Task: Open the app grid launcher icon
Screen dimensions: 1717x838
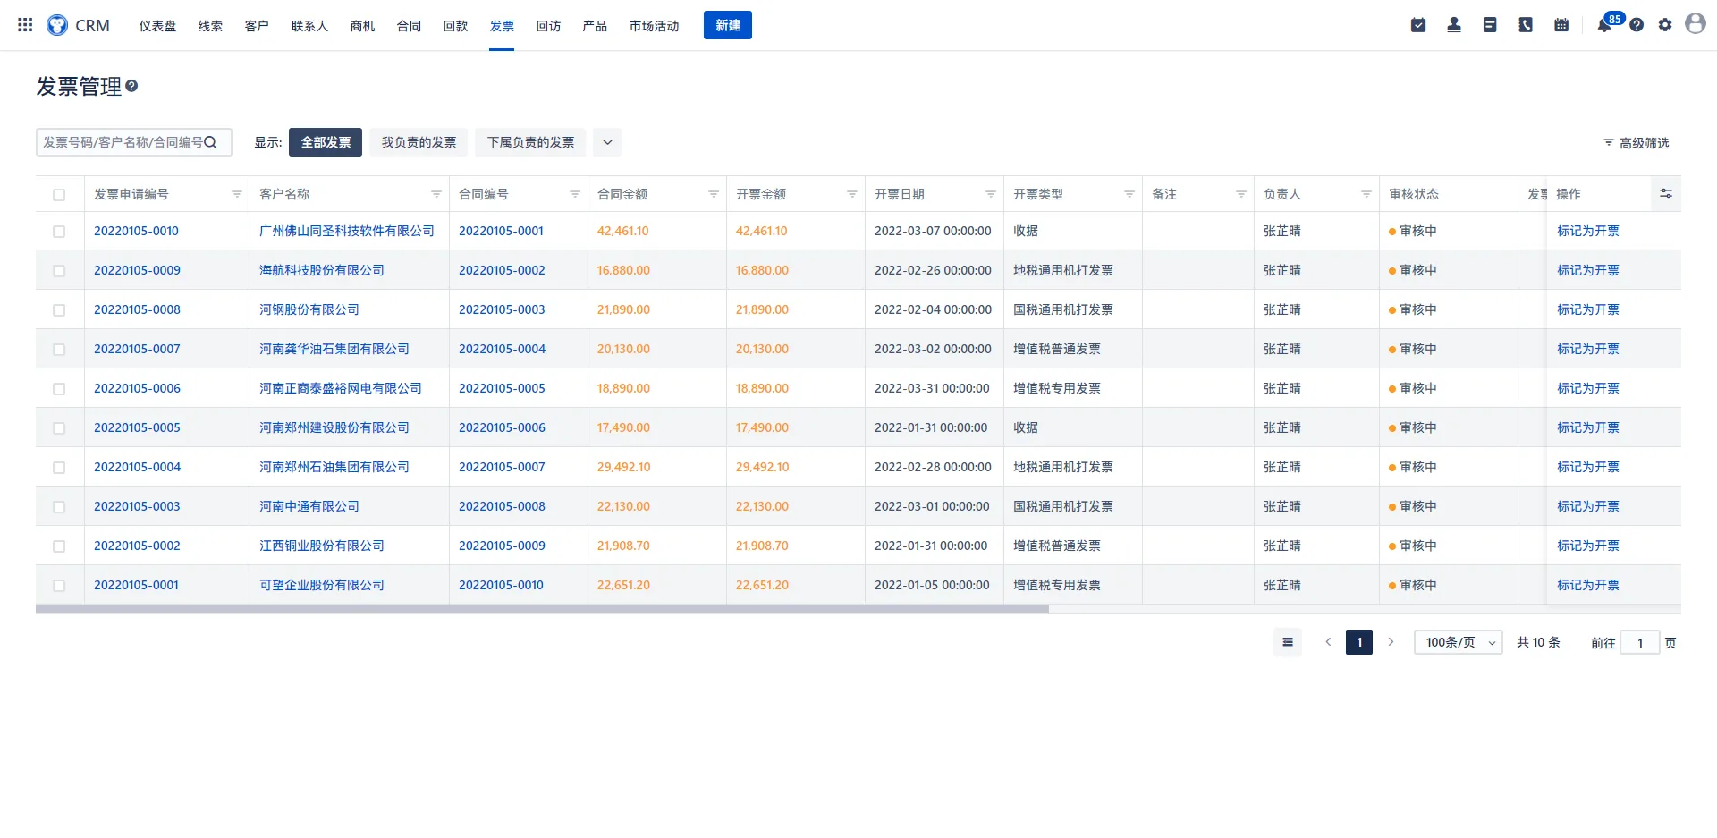Action: [25, 25]
